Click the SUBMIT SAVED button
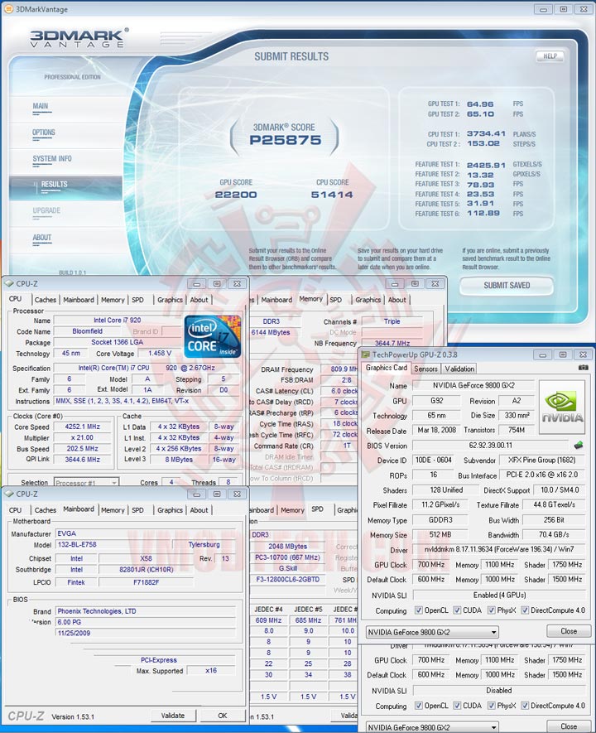This screenshot has height=733, width=596. point(507,285)
